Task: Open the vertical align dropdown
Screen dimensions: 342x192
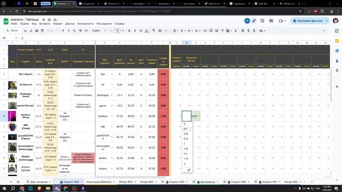Action: [183, 31]
